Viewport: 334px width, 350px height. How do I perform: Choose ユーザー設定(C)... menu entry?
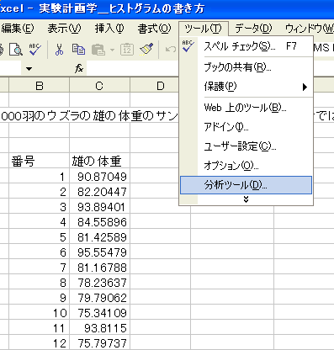point(247,146)
